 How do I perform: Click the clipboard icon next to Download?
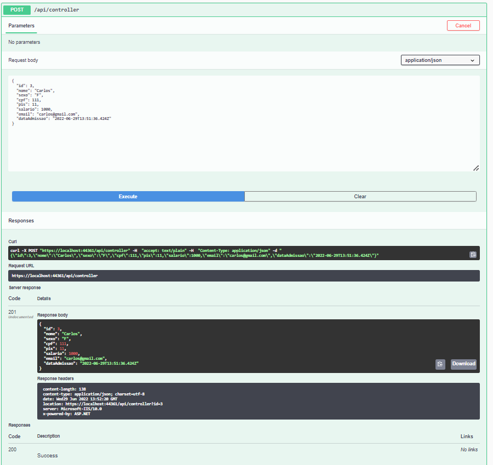[x=440, y=364]
